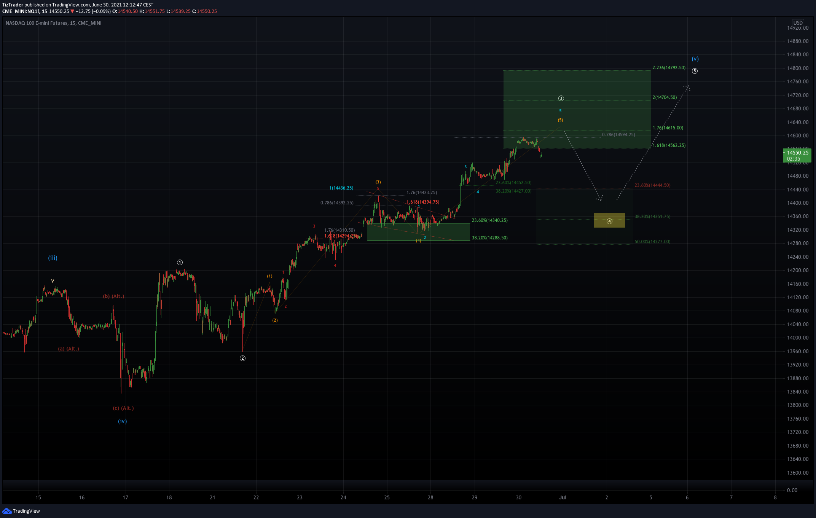
Task: Select the current price tag 14550.25
Action: (x=798, y=153)
